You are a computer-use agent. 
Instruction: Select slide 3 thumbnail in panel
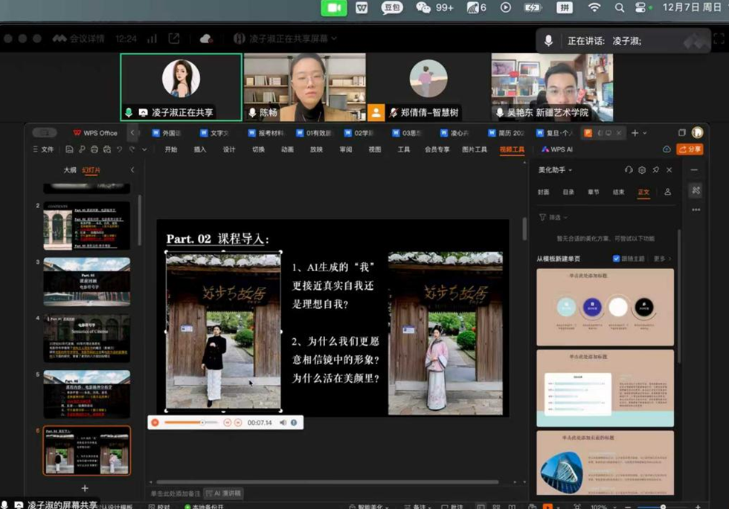(87, 282)
